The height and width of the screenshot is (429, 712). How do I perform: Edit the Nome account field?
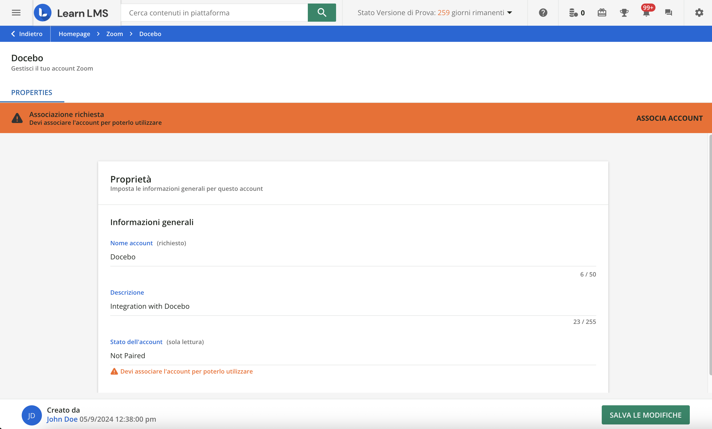pos(353,257)
